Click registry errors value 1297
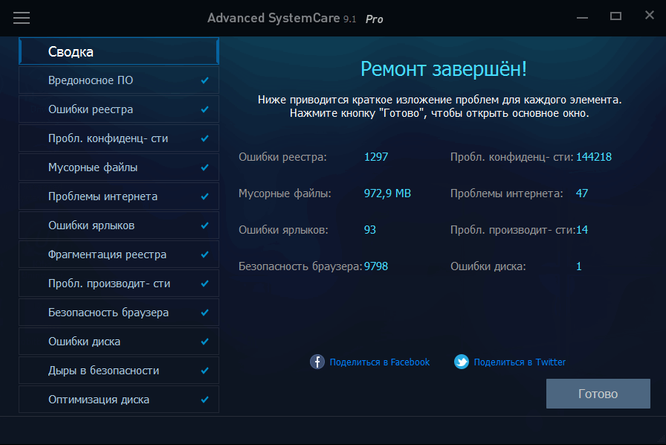 click(x=376, y=156)
